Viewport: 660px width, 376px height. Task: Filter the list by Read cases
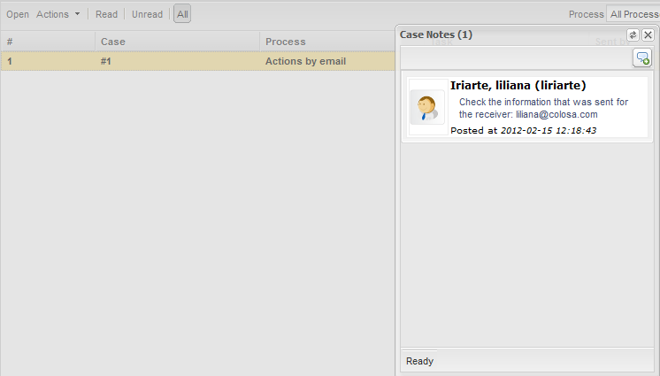click(106, 14)
